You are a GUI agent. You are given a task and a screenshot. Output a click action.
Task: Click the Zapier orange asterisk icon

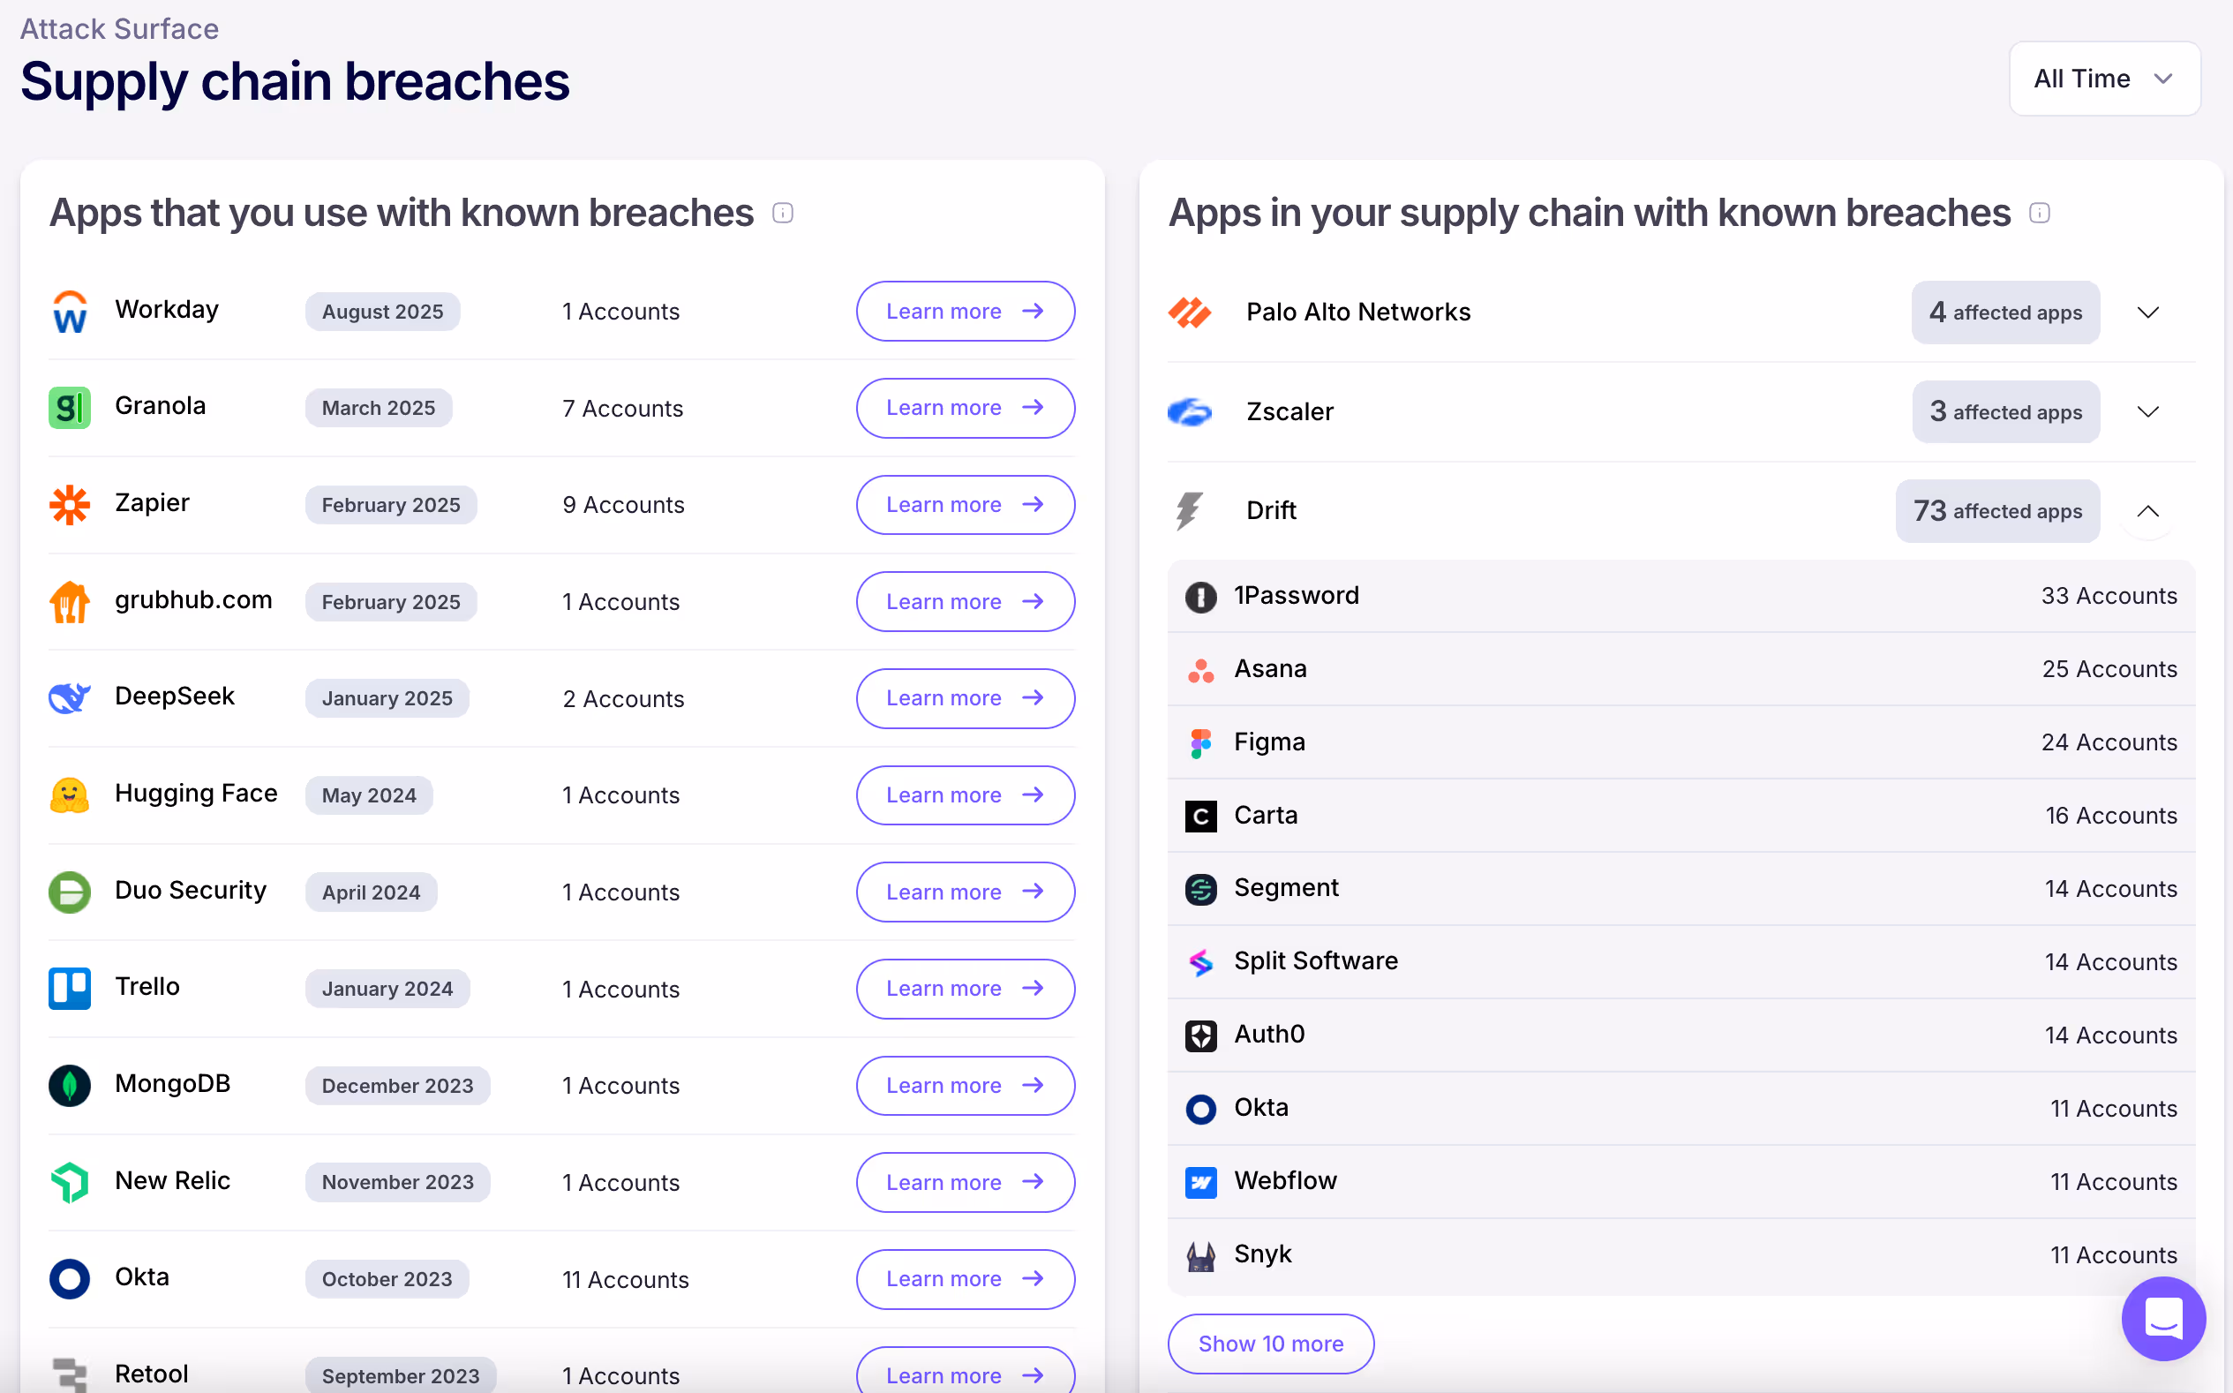[x=69, y=505]
